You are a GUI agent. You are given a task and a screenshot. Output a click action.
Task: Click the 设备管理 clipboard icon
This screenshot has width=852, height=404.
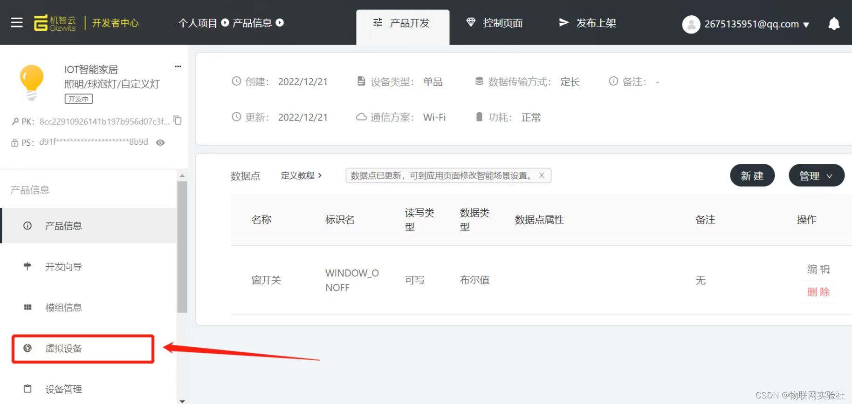click(27, 389)
